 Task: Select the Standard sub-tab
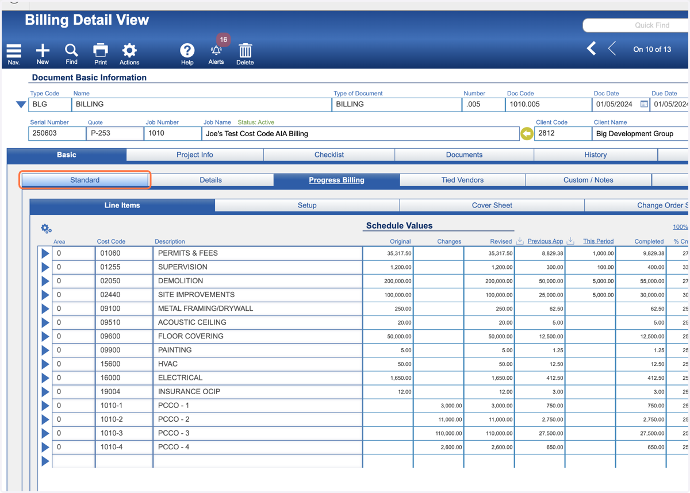[85, 180]
